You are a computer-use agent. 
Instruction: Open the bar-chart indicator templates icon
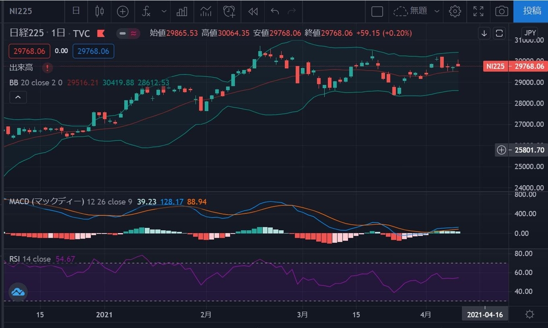tap(183, 11)
